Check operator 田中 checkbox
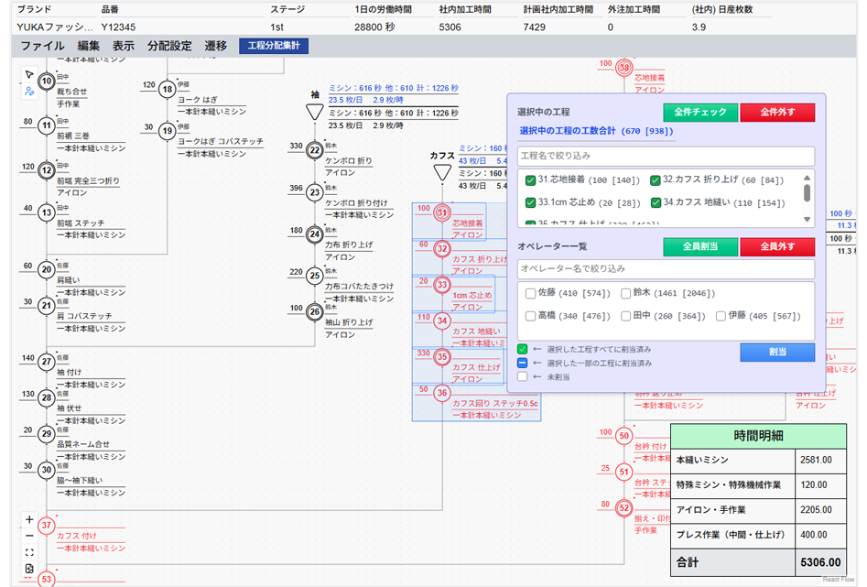This screenshot has height=587, width=867. pyautogui.click(x=625, y=316)
